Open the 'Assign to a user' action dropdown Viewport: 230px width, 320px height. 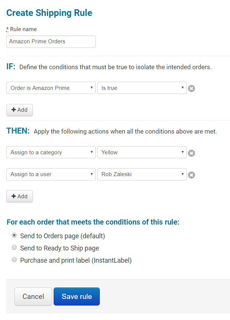(x=51, y=175)
